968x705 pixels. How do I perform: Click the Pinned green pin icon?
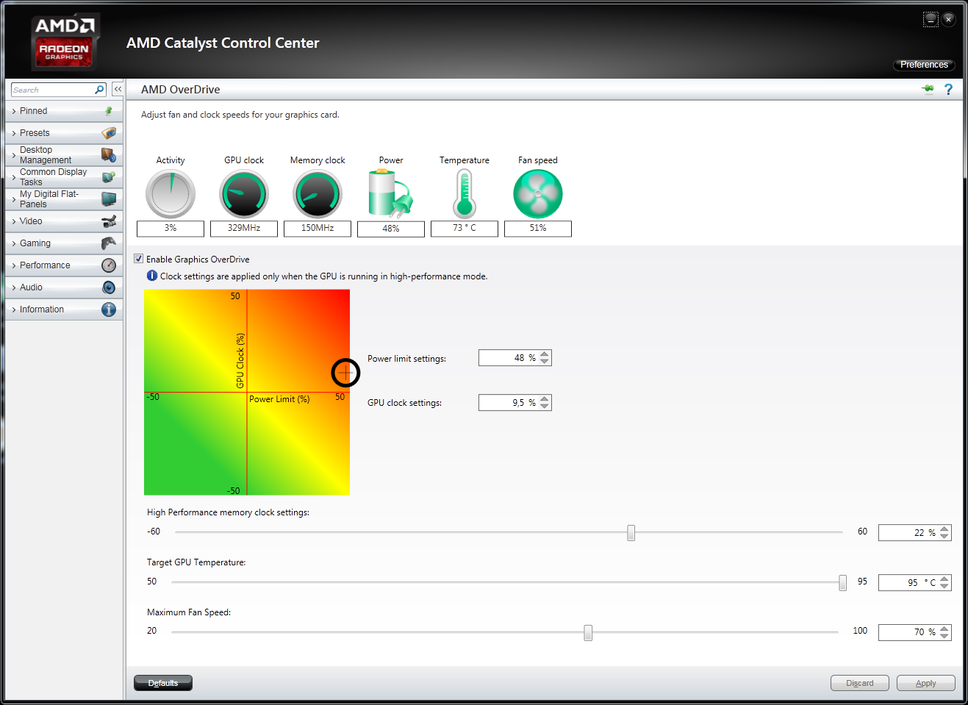109,111
